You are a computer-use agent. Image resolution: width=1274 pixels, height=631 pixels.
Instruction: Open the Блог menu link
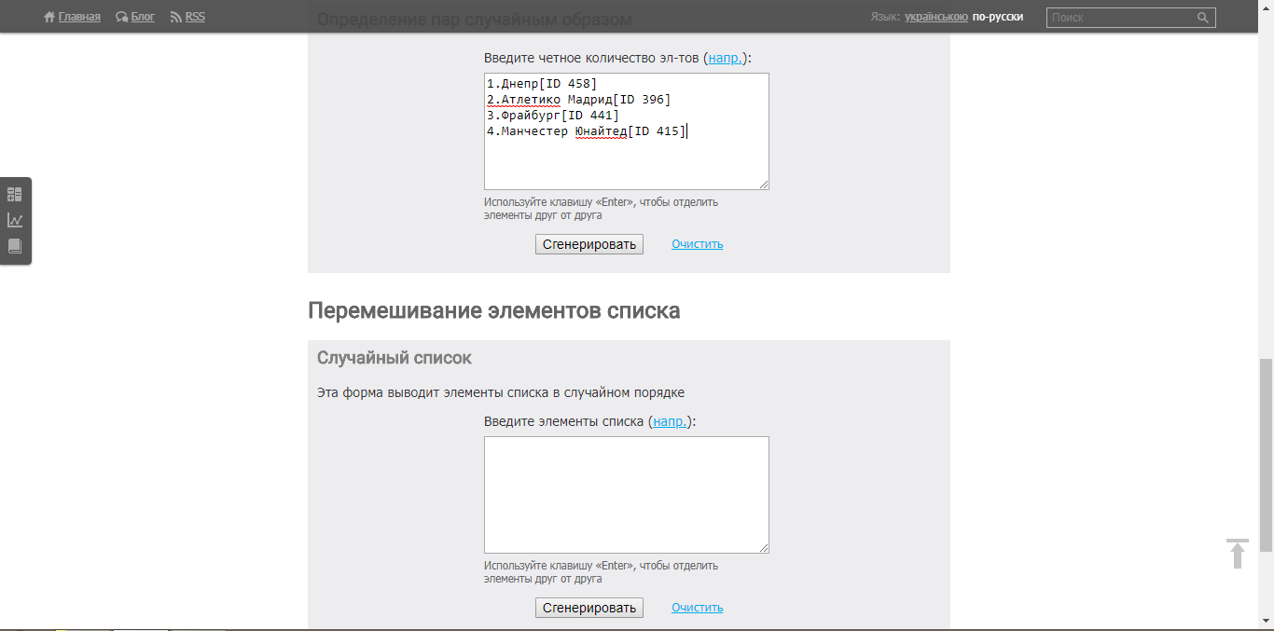coord(143,17)
